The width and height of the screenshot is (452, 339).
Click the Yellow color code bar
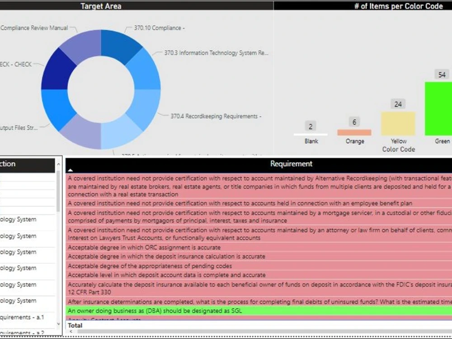(398, 122)
